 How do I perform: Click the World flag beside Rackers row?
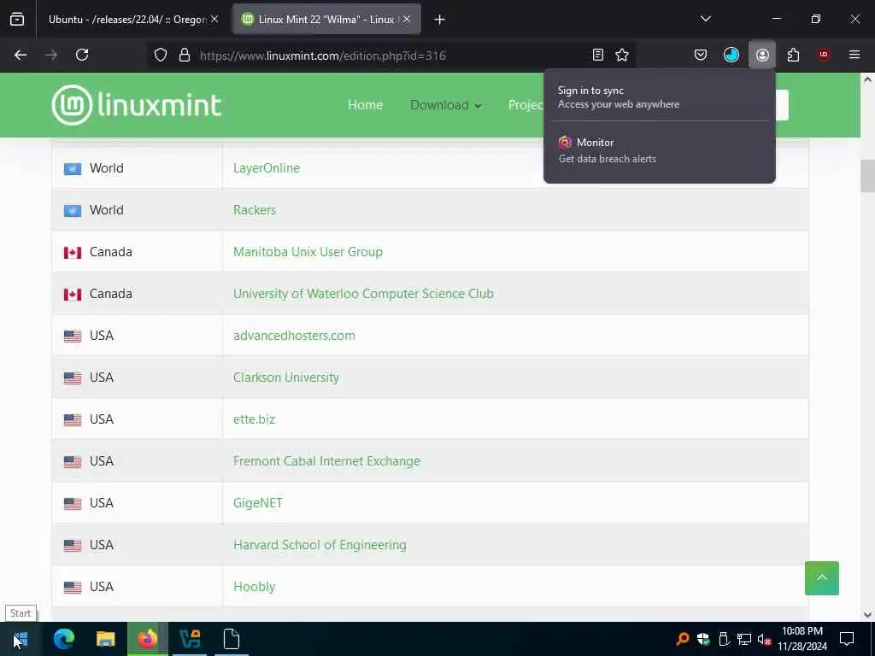[73, 210]
